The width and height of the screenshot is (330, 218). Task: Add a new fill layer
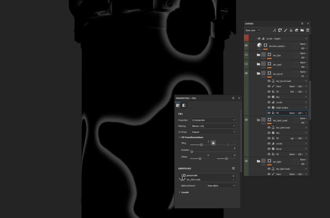coord(291,30)
